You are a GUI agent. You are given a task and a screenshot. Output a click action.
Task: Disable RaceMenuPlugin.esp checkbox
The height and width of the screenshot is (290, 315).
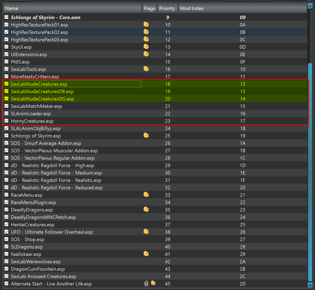(x=6, y=202)
